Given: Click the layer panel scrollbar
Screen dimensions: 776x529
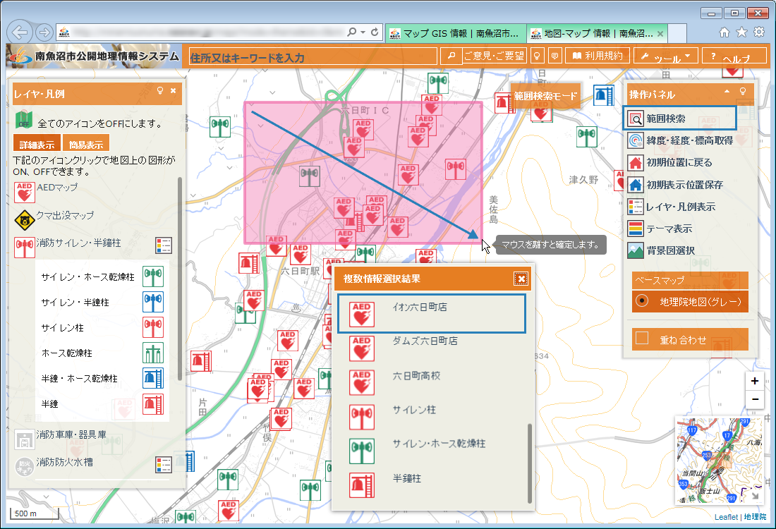Looking at the screenshot, I should pos(180,279).
